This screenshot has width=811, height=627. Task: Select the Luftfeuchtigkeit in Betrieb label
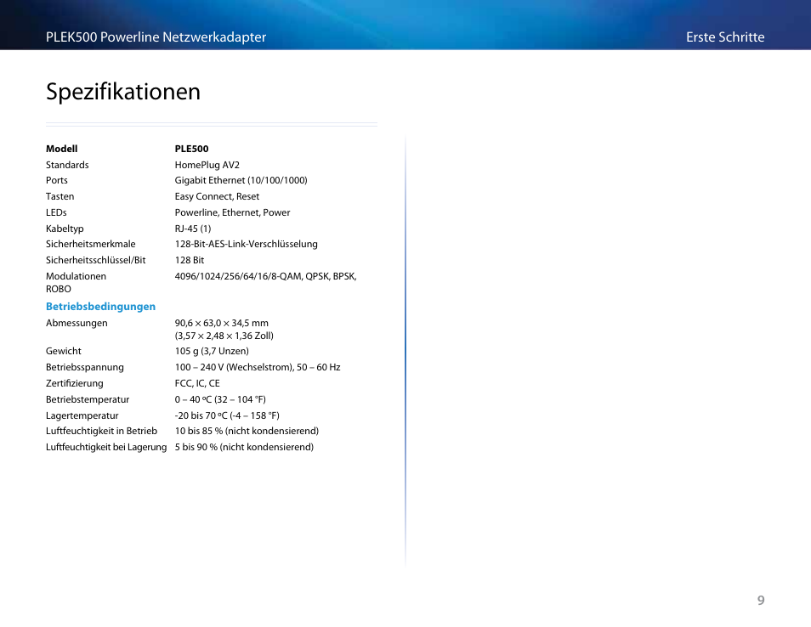(101, 431)
